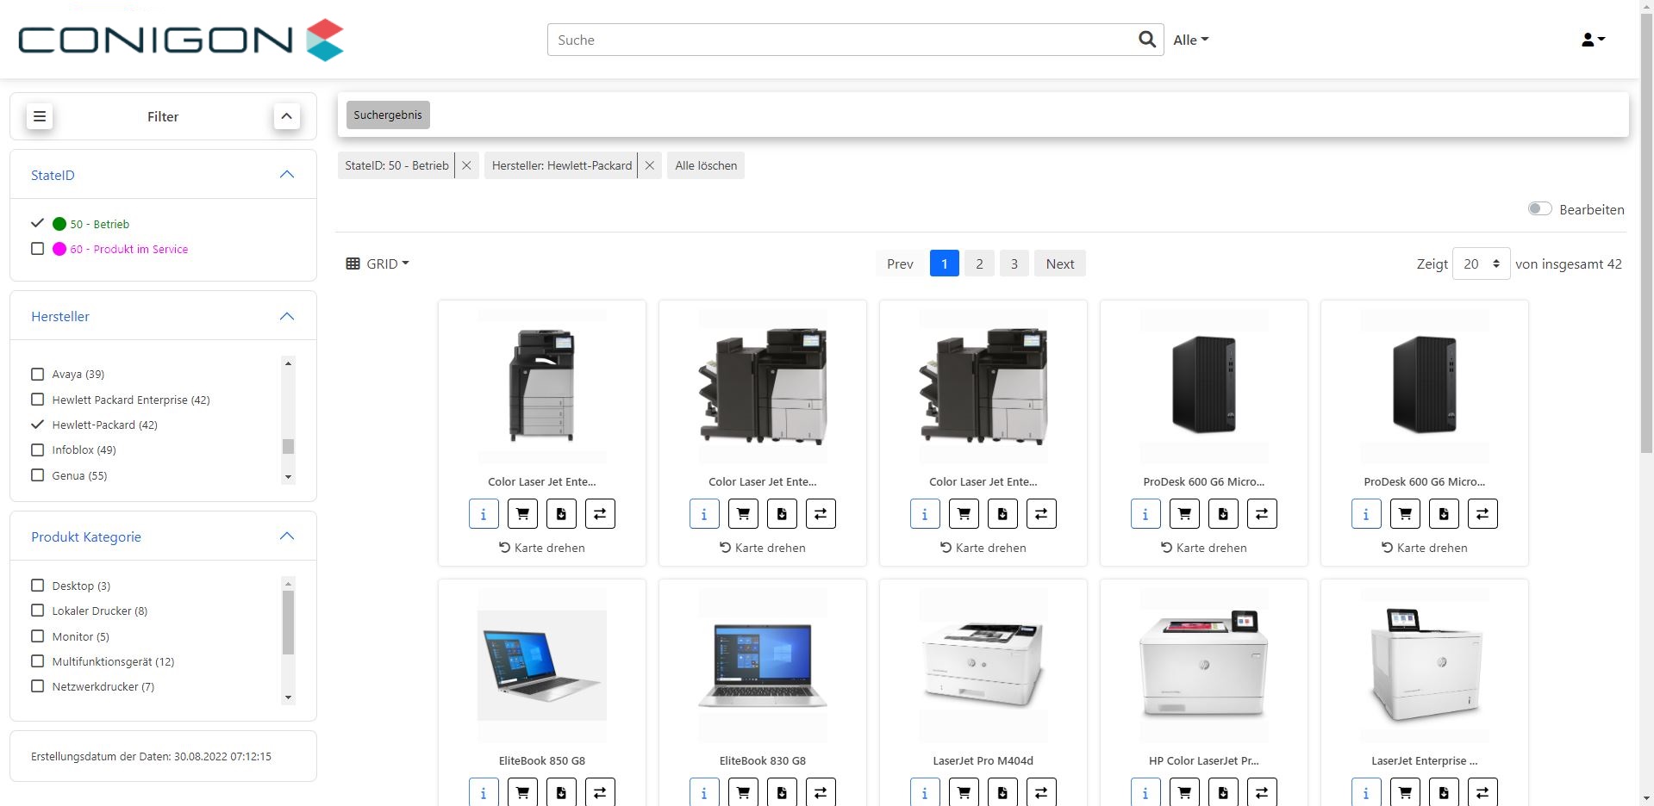1654x806 pixels.
Task: Click Hersteller list scroll-down arrow
Action: (x=288, y=476)
